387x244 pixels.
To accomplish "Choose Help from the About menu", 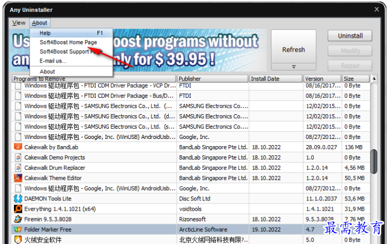I will tap(71, 33).
